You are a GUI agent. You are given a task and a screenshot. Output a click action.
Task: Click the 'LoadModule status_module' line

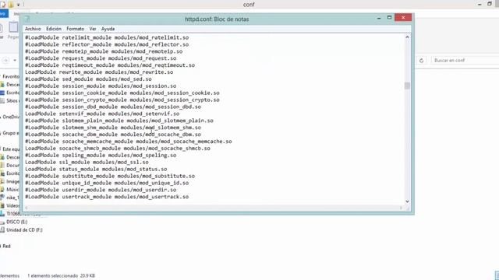(96, 169)
